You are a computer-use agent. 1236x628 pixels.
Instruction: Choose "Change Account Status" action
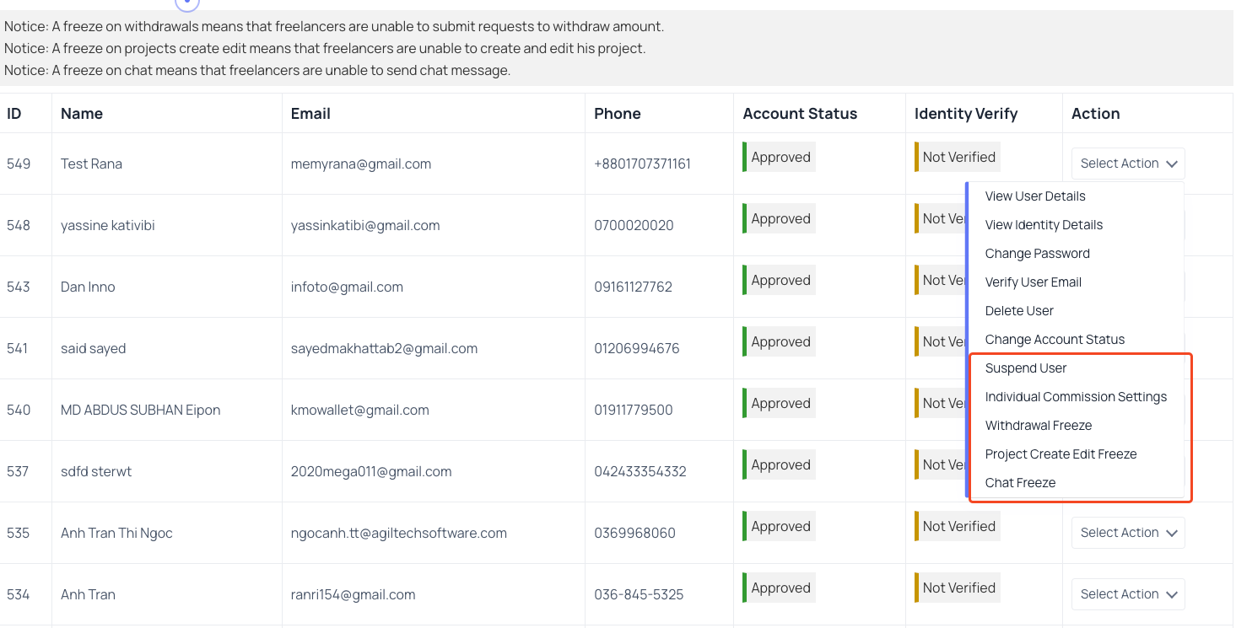pos(1055,339)
